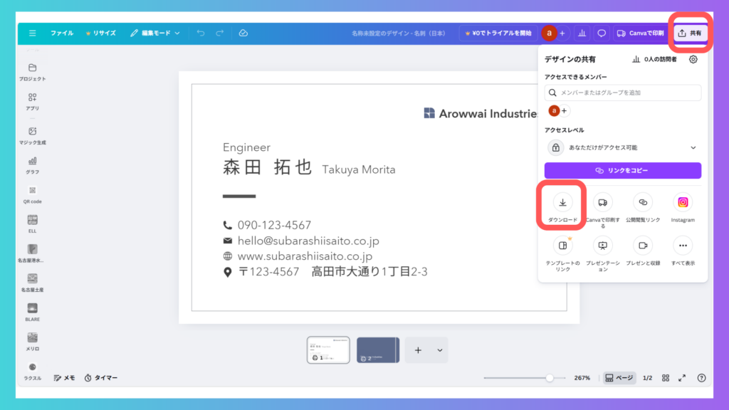Click the undo arrow in top bar

[x=201, y=33]
